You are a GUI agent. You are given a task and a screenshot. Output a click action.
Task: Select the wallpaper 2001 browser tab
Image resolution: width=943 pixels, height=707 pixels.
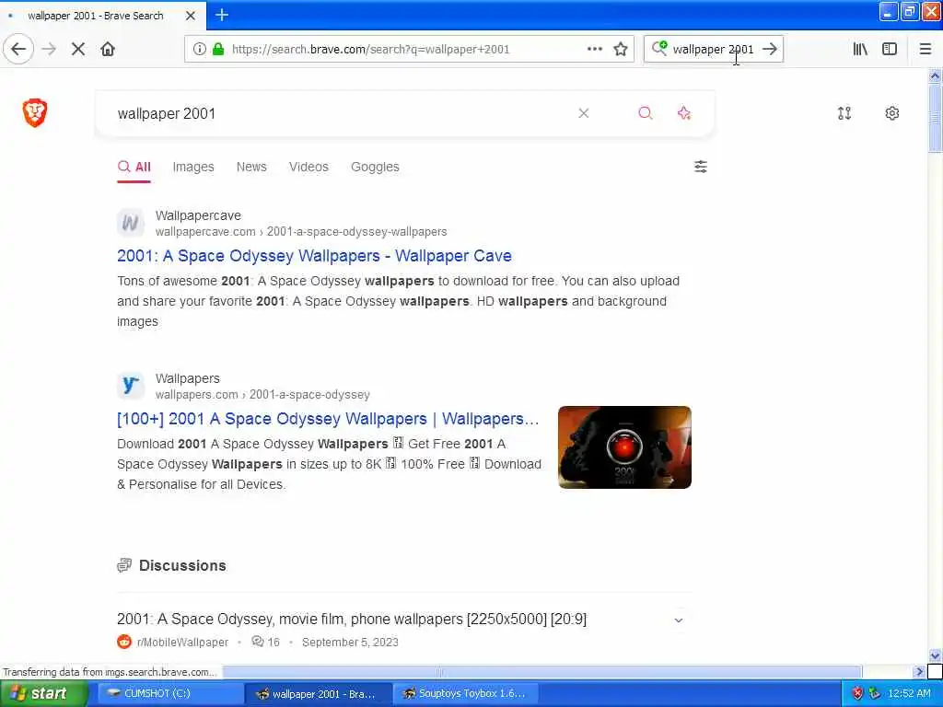(x=103, y=15)
